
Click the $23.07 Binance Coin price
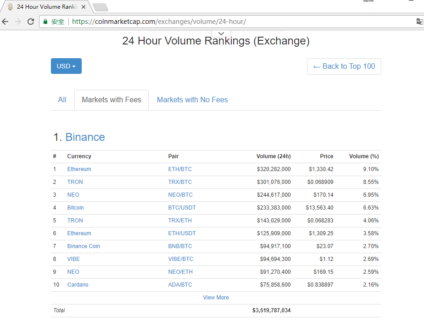coord(325,246)
